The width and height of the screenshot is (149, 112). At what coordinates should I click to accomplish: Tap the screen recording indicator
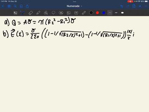[130, 1]
